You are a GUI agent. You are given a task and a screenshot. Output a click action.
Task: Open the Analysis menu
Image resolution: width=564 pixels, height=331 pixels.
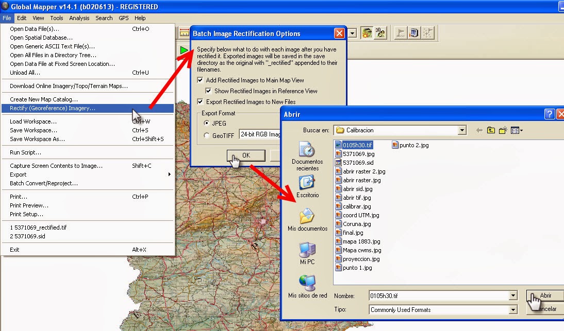tap(79, 18)
